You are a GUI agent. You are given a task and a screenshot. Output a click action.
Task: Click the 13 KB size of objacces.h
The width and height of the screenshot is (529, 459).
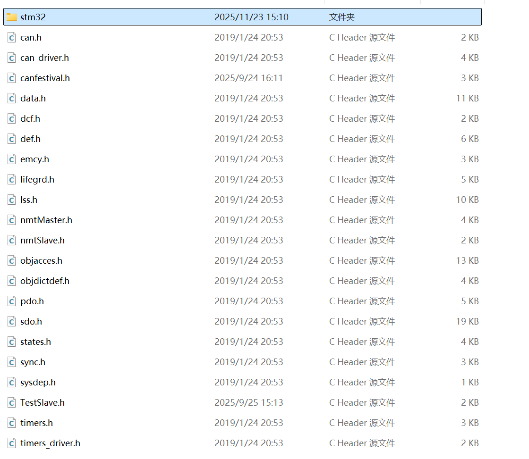click(467, 260)
